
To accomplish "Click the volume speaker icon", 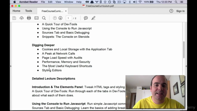I will (135, 2).
